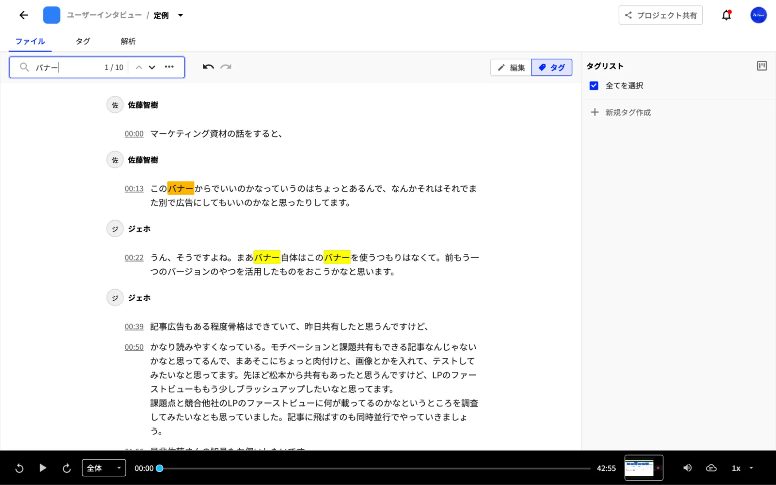This screenshot has width=776, height=485.
Task: Expand the 定例 file dropdown
Action: click(x=181, y=16)
